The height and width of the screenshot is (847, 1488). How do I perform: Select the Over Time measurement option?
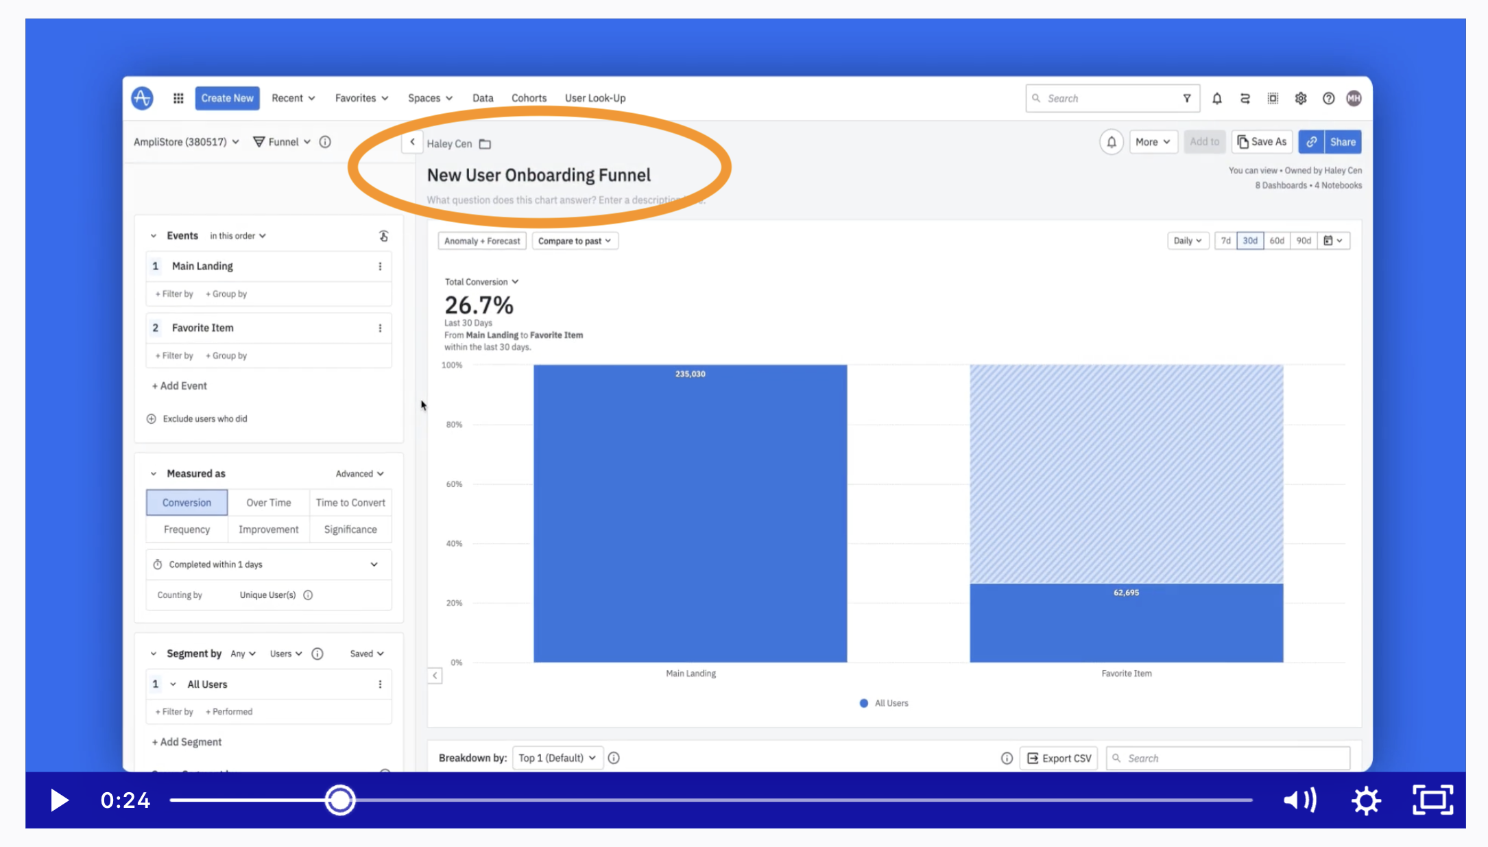[268, 503]
